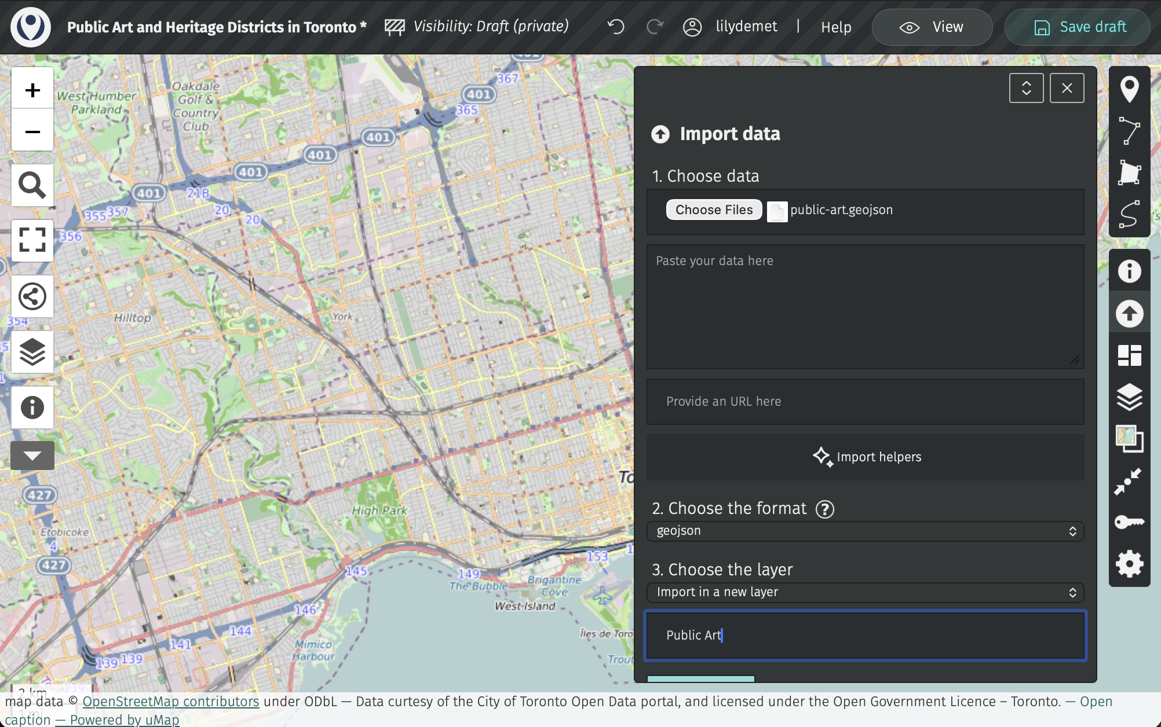1161x727 pixels.
Task: Open the import data upload icon
Action: coord(1129,314)
